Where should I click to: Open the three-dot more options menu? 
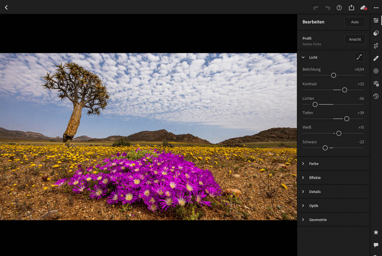pos(376,8)
